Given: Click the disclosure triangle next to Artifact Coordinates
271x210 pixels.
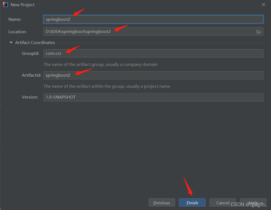Looking at the screenshot, I should point(11,42).
